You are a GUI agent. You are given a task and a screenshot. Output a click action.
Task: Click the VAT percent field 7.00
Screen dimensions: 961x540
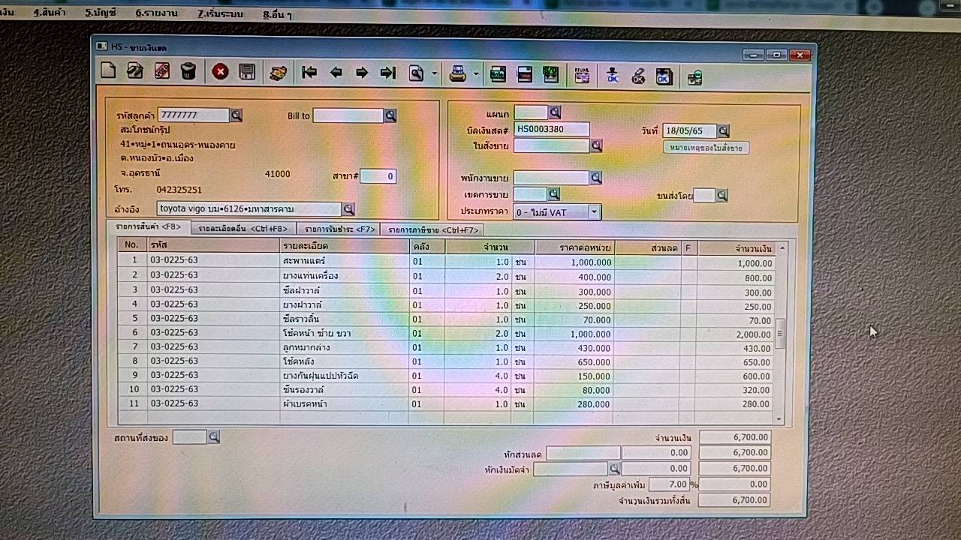tap(668, 485)
